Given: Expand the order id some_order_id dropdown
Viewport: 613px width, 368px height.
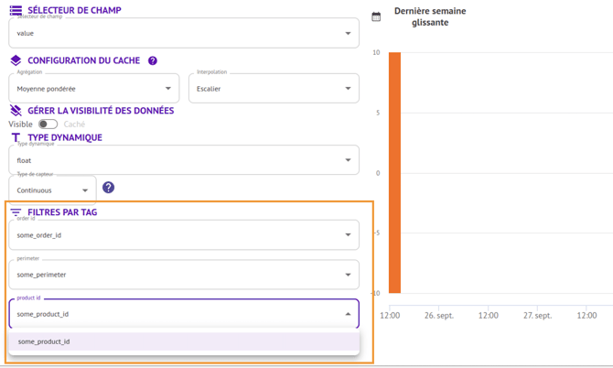Looking at the screenshot, I should click(184, 234).
